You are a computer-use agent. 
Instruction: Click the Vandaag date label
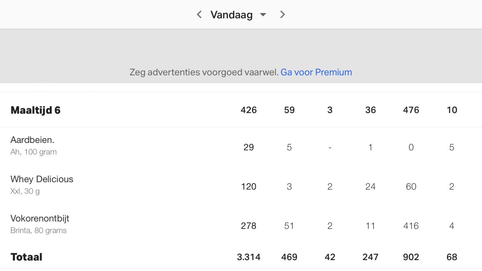click(231, 15)
